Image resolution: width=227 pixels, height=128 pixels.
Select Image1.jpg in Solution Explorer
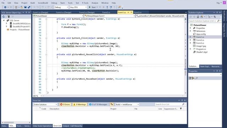tap(201, 46)
